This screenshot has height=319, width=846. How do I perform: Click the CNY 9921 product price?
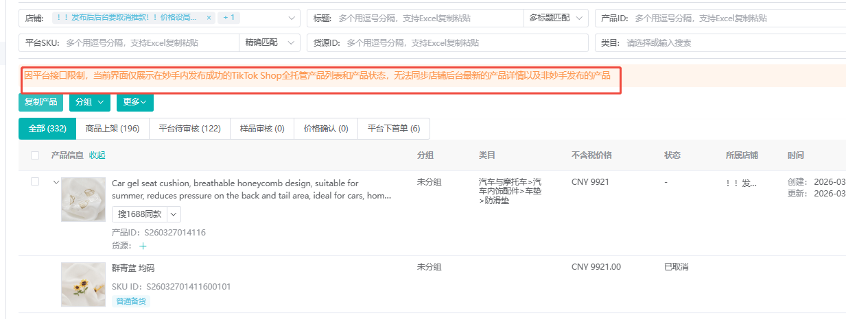click(x=590, y=182)
